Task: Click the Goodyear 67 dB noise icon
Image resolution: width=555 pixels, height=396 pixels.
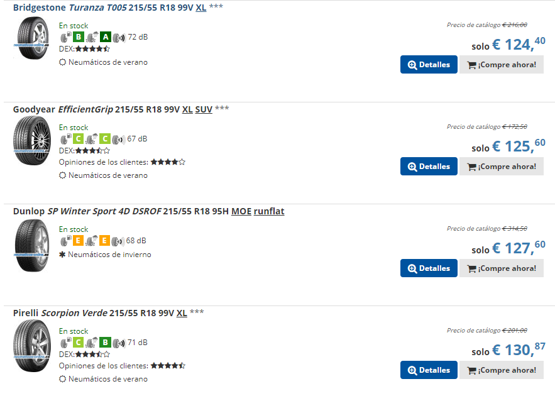Action: point(119,139)
